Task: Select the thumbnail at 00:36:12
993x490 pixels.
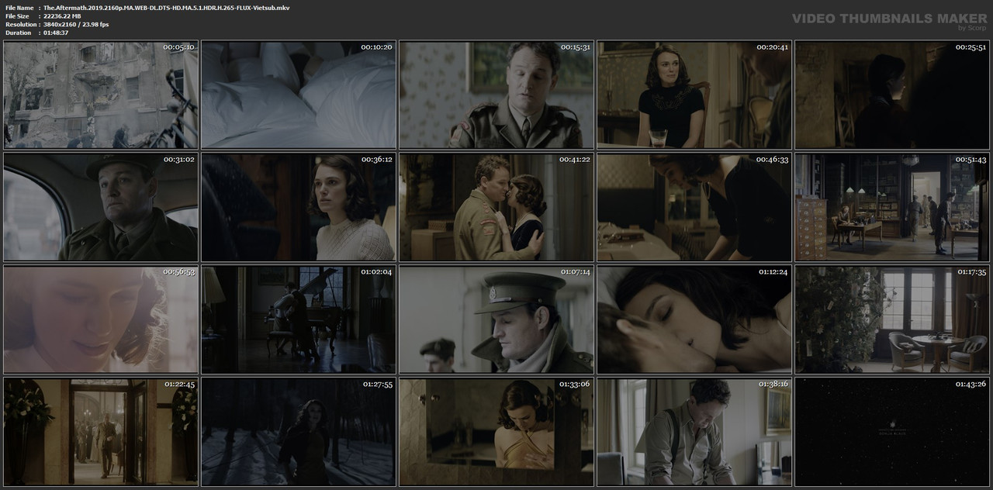Action: coord(299,207)
